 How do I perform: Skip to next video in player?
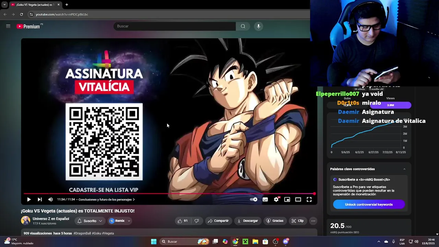[x=39, y=199]
